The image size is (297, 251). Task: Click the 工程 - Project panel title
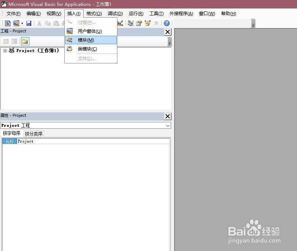[x=13, y=31]
